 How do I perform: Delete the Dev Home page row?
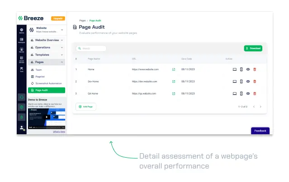pos(255,82)
